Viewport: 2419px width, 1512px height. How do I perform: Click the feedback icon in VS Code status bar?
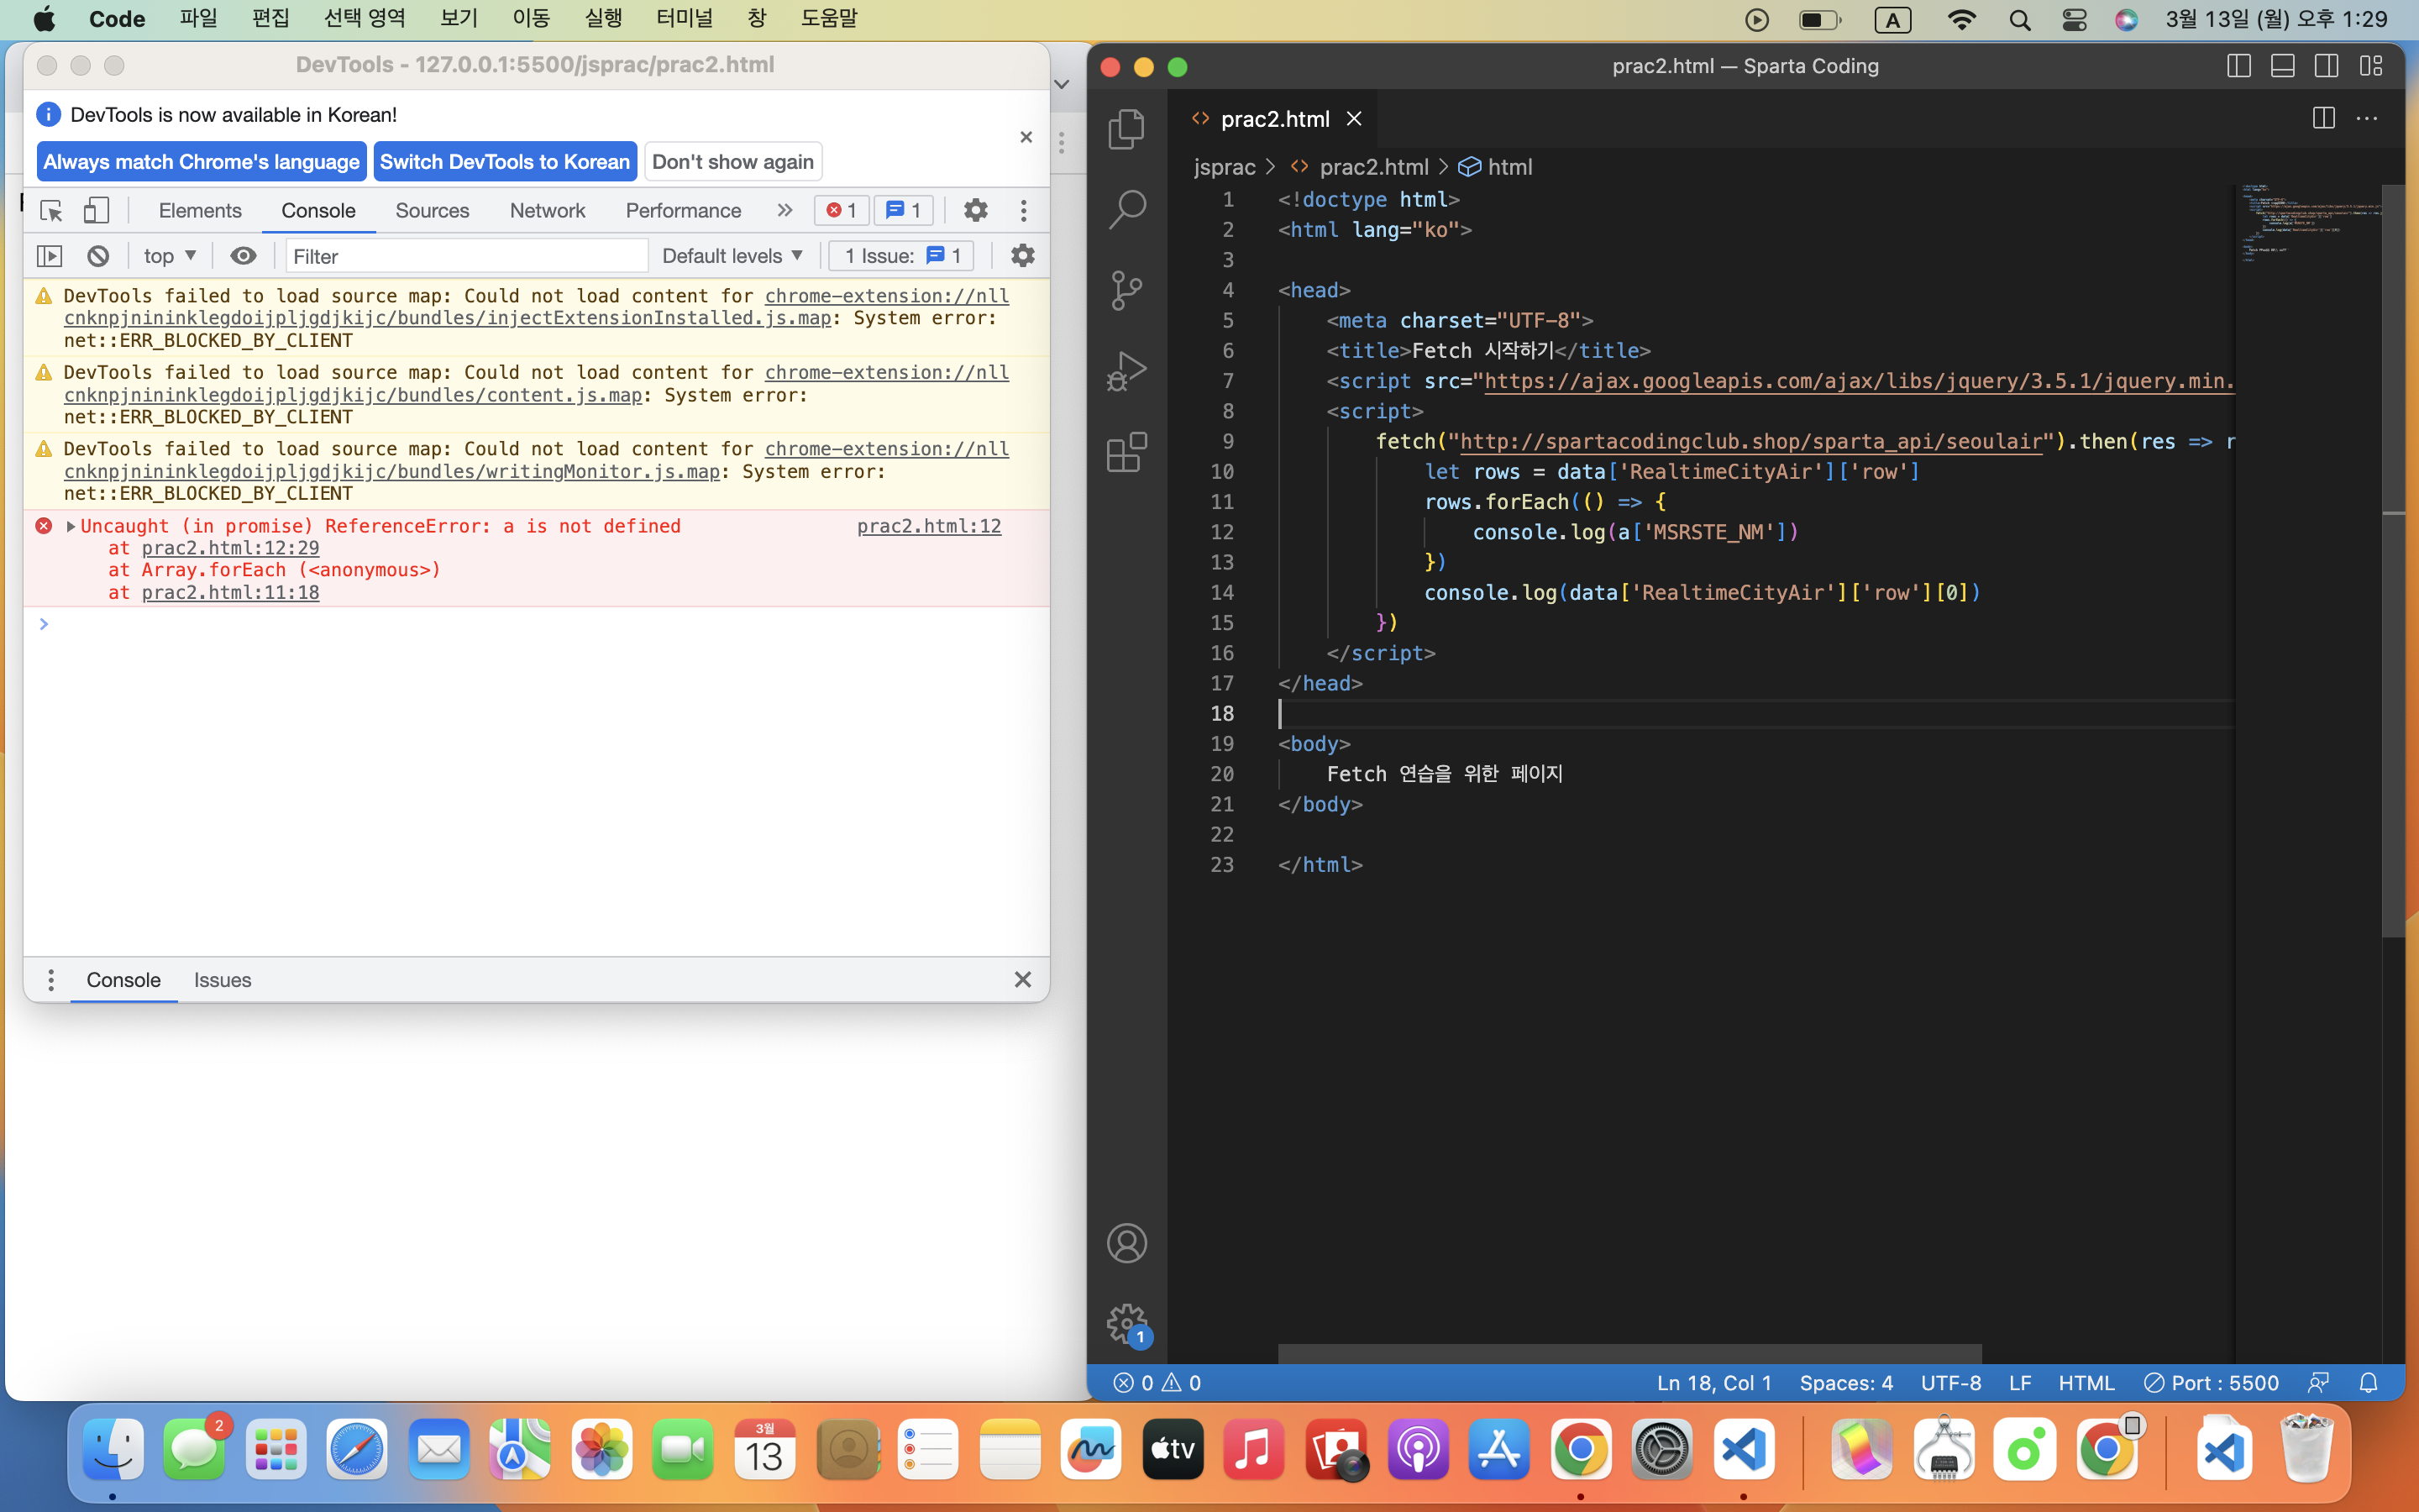tap(2319, 1383)
